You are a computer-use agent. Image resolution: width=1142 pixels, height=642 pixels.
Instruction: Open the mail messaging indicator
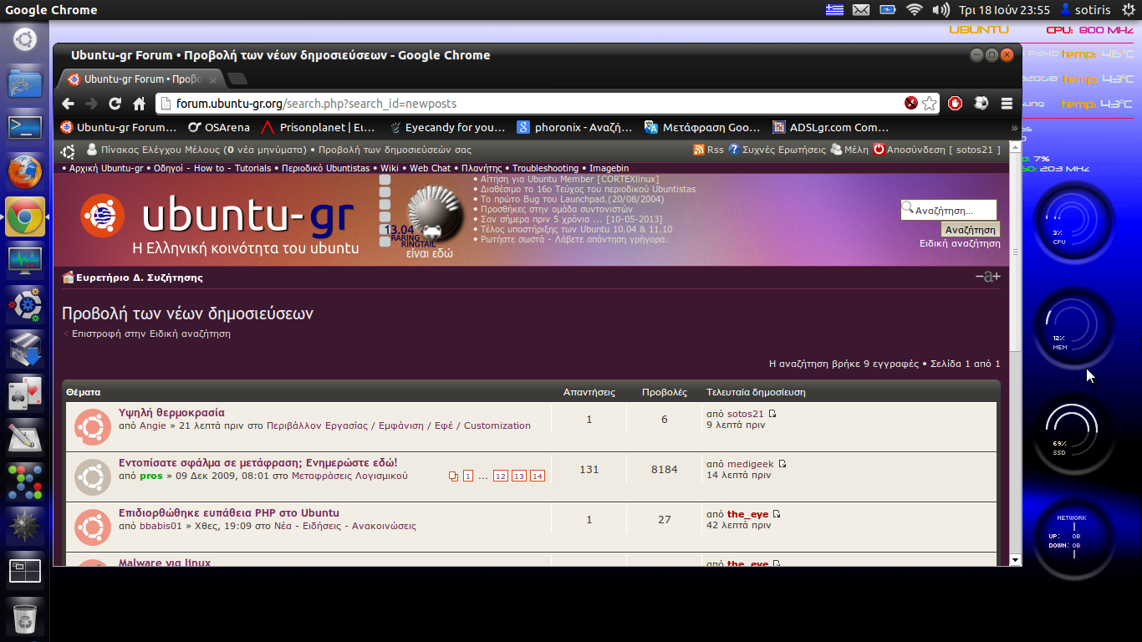(861, 10)
